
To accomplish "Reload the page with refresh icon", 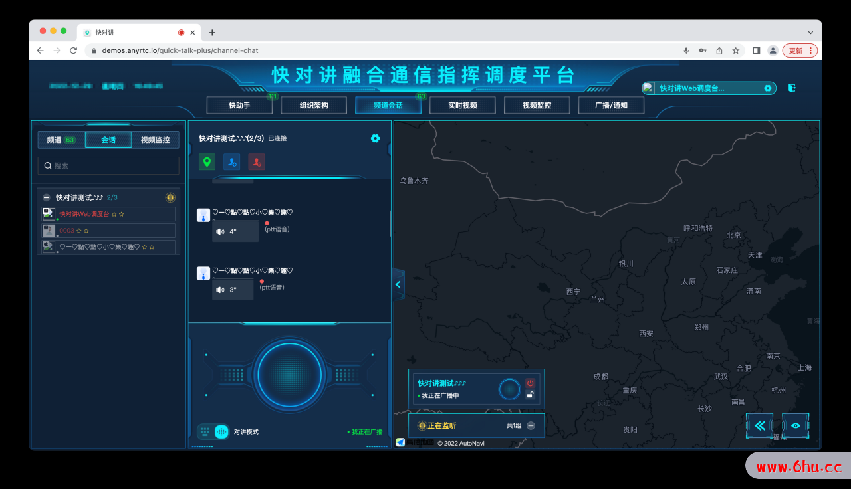I will tap(73, 50).
